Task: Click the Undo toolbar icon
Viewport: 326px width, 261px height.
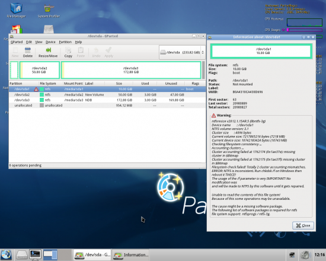Action: point(96,52)
